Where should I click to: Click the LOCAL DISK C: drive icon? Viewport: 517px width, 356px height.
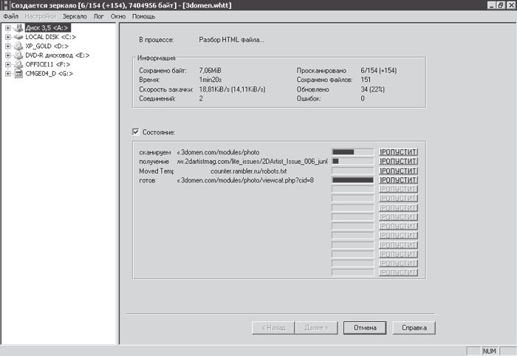point(18,37)
